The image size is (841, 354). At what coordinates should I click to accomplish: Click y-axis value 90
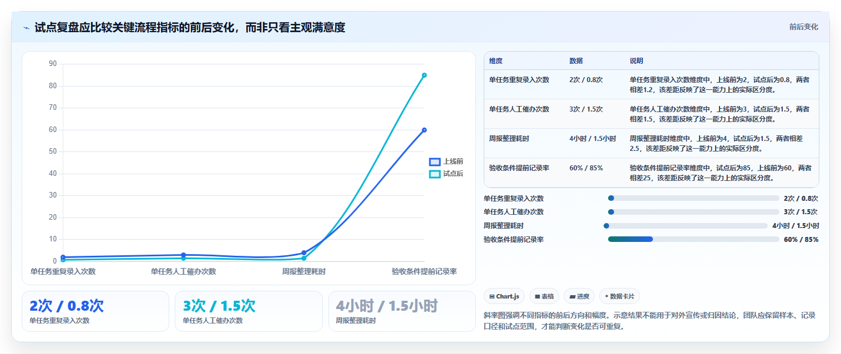(x=53, y=64)
